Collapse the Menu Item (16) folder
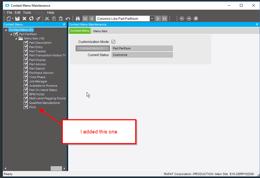 16,39
